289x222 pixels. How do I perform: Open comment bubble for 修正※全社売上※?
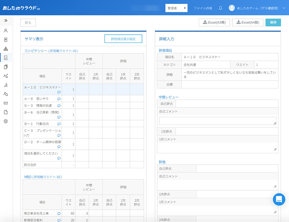tap(59, 214)
